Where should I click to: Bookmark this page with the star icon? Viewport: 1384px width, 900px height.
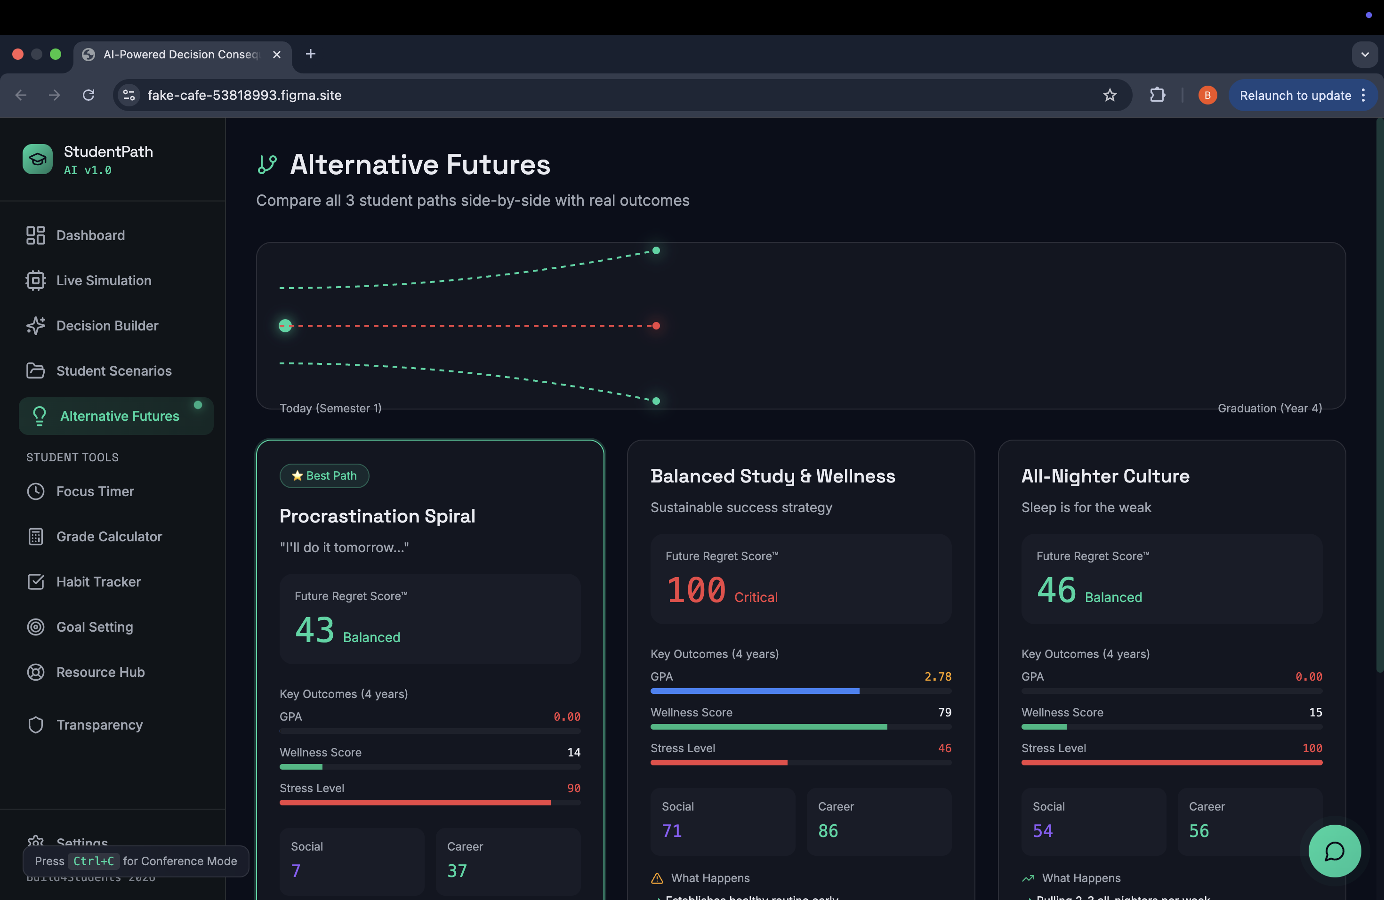pyautogui.click(x=1110, y=96)
